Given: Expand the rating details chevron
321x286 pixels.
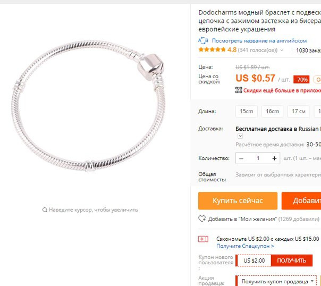Looking at the screenshot, I should 282,50.
